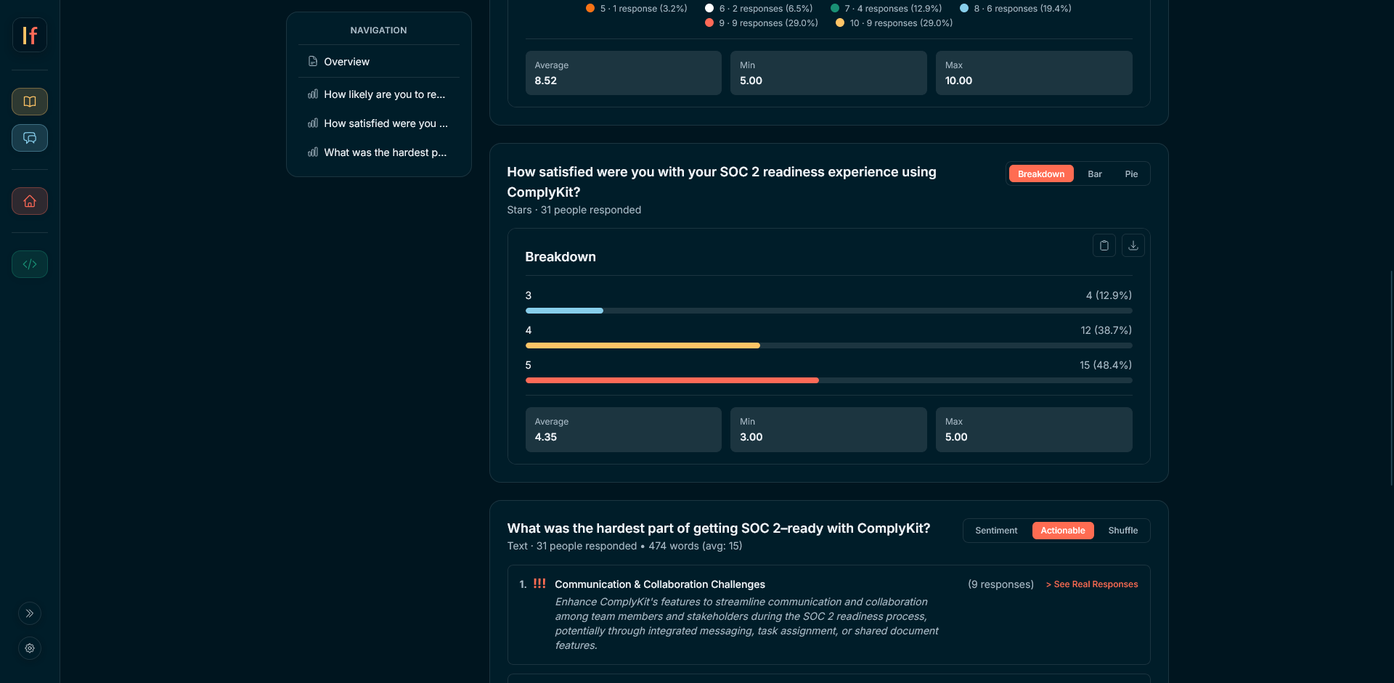Open 'What was the hardest p...' navigation item
This screenshot has width=1394, height=683.
(386, 152)
